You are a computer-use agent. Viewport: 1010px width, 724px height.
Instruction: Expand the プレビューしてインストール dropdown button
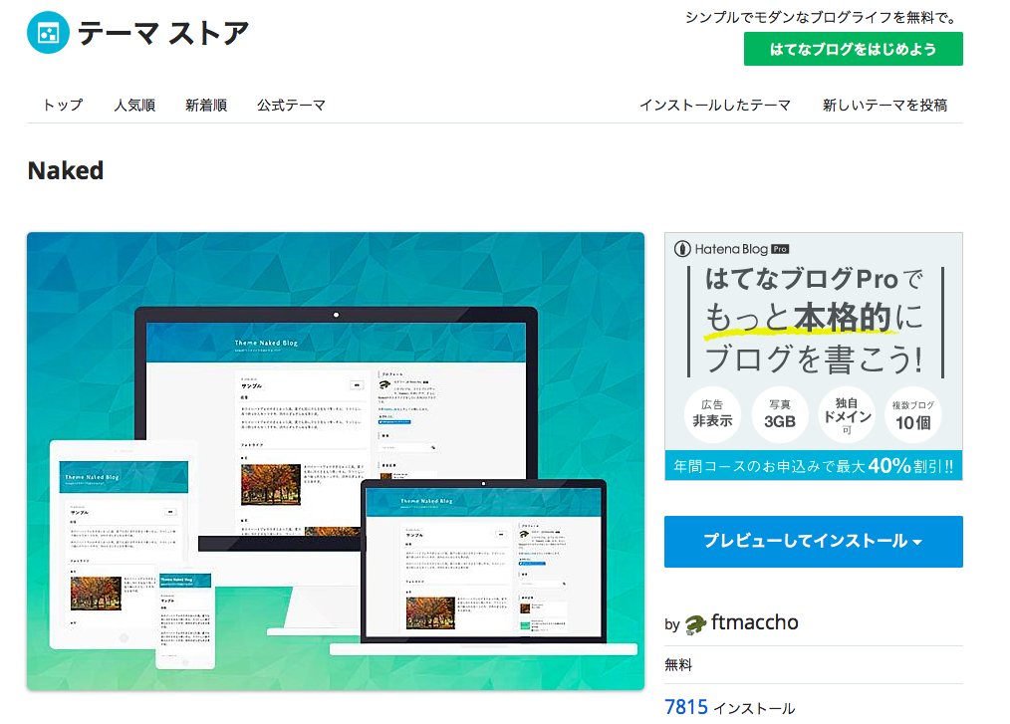(814, 542)
